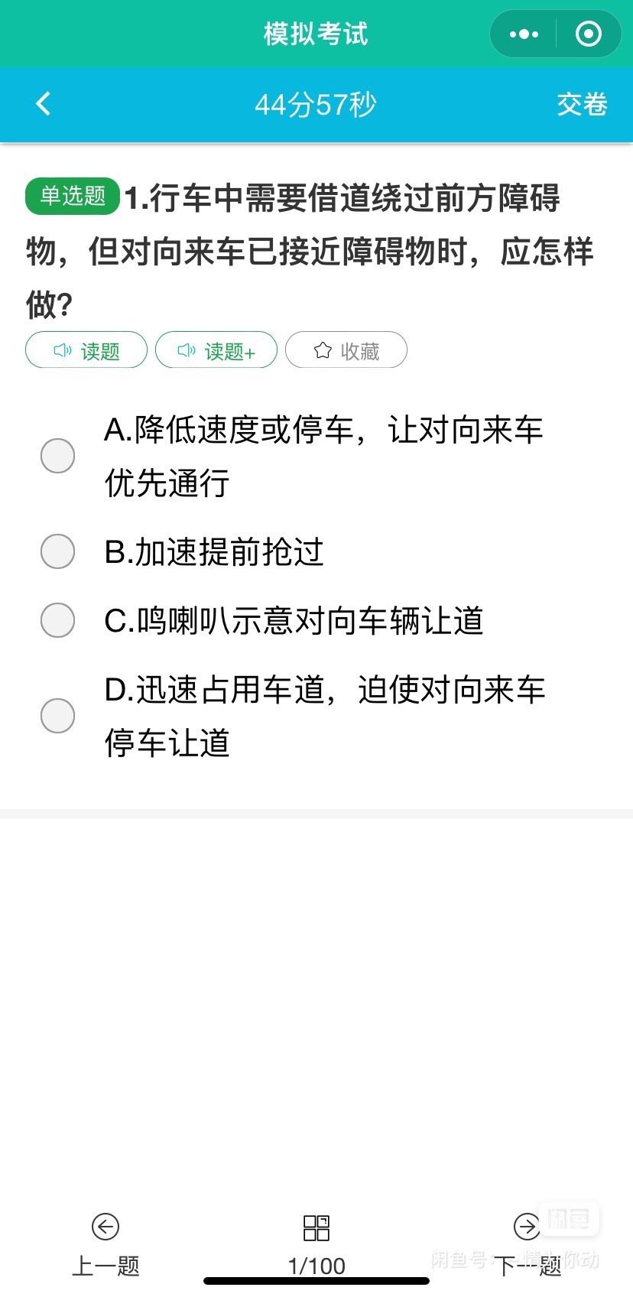
Task: Go to previous question with 上一题 arrow
Action: pyautogui.click(x=105, y=1227)
